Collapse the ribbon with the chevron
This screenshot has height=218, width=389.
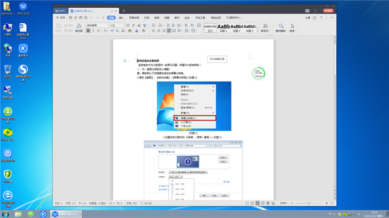point(332,17)
